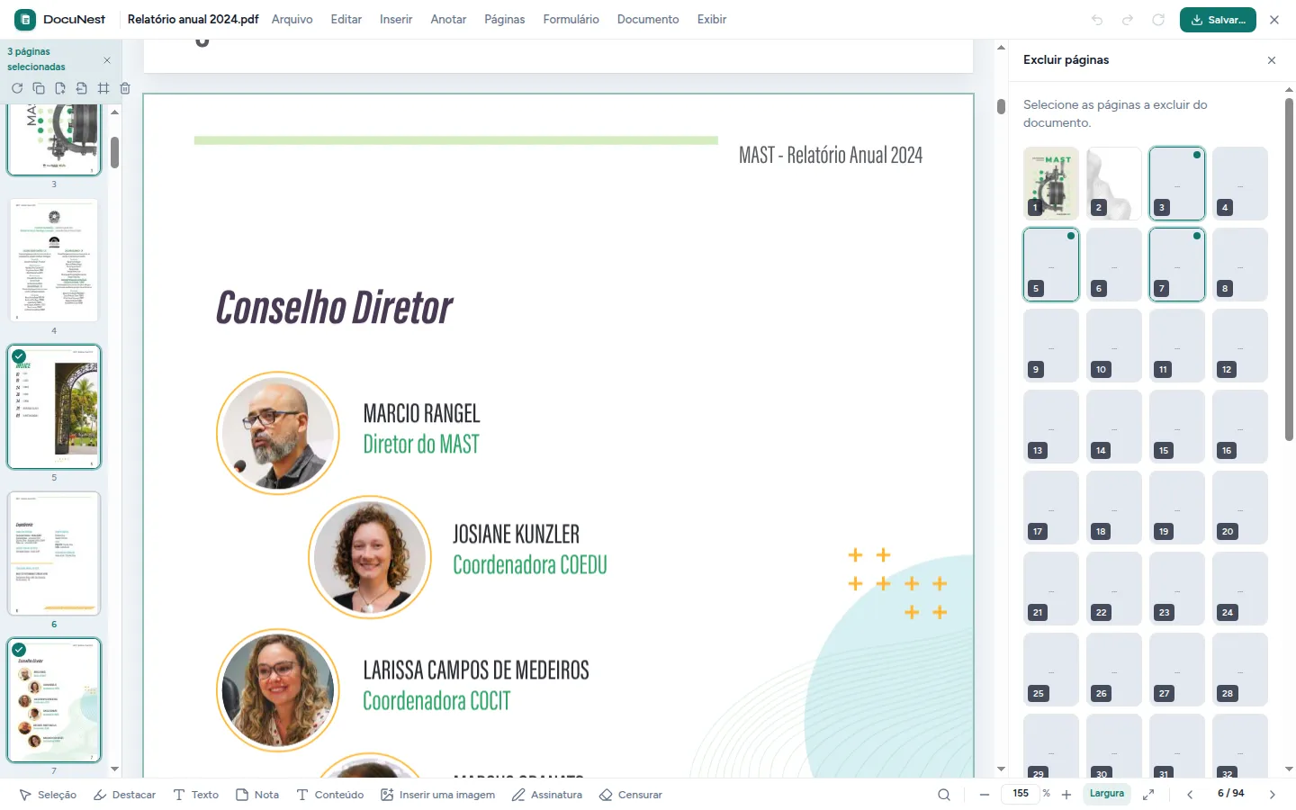Use the Censurar redaction tool
Screen dimensions: 1296x810
coord(631,795)
